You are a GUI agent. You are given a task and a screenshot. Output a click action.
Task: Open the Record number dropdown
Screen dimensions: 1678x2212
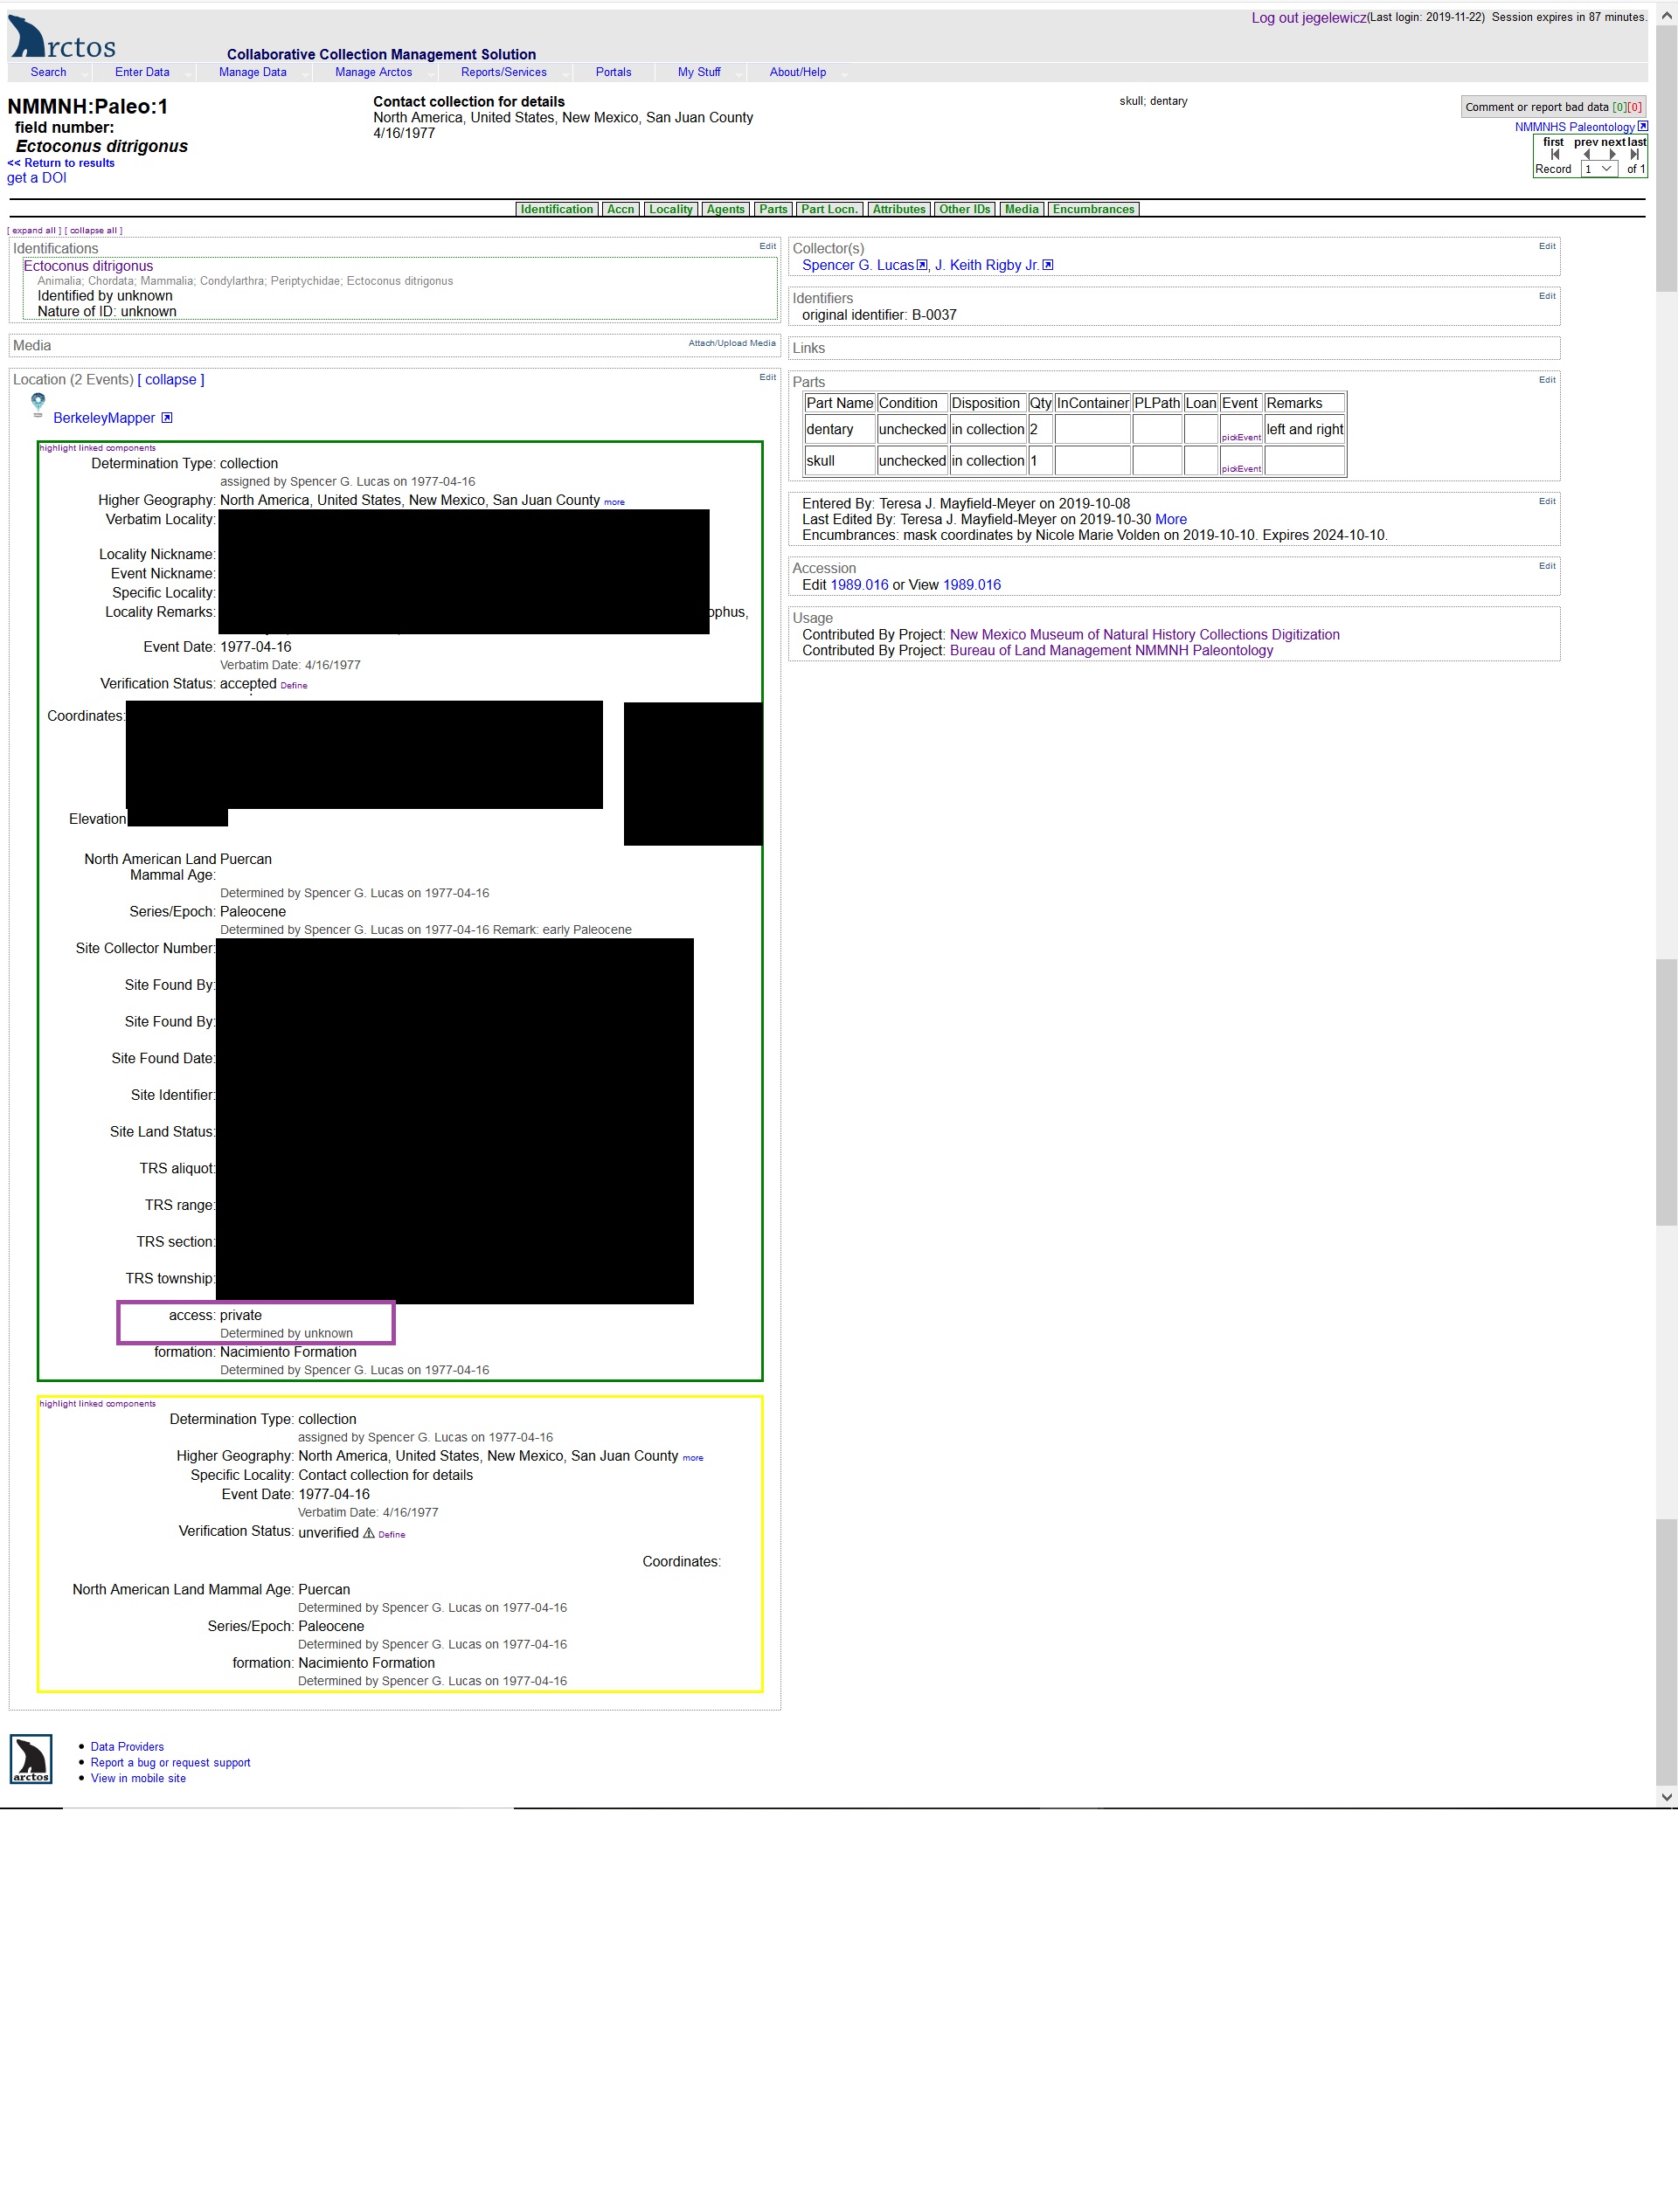click(1599, 169)
